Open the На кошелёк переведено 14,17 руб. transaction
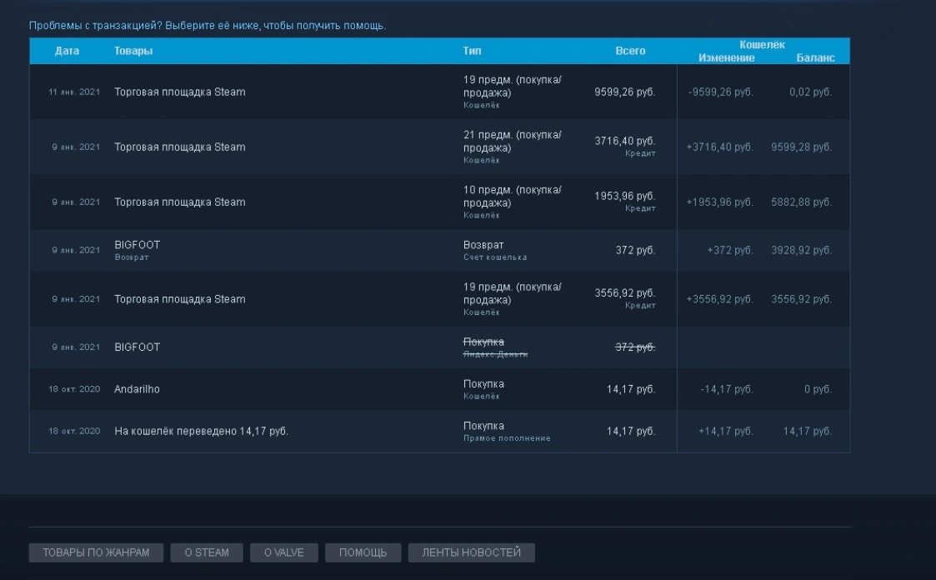Image resolution: width=936 pixels, height=580 pixels. [440, 431]
